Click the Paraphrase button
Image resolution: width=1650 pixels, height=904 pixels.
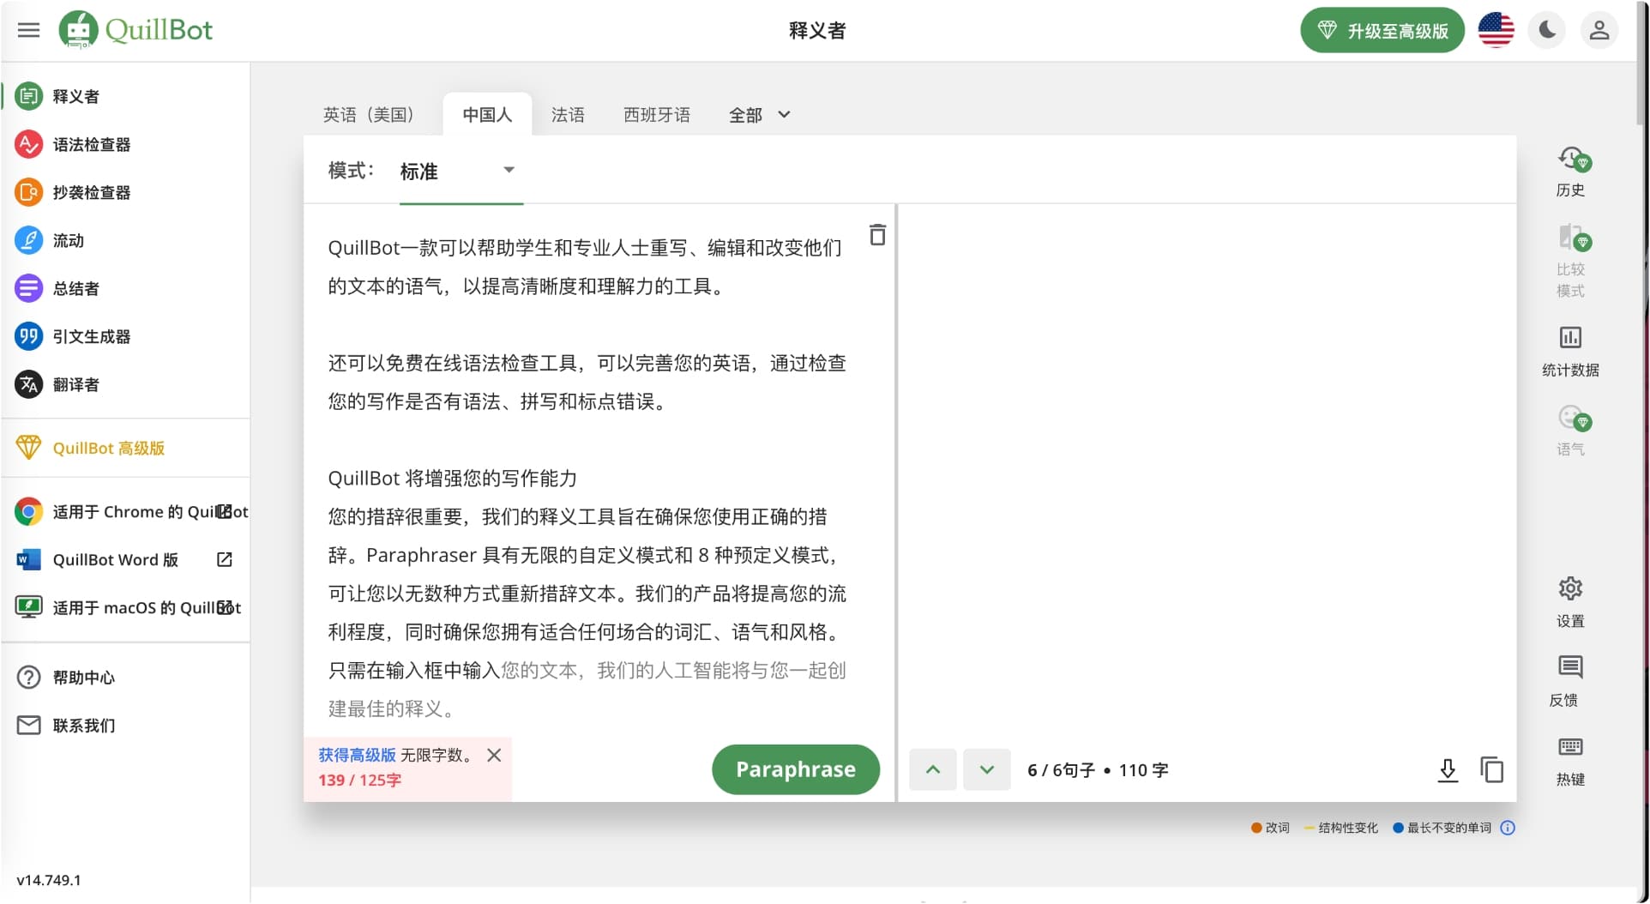point(795,769)
